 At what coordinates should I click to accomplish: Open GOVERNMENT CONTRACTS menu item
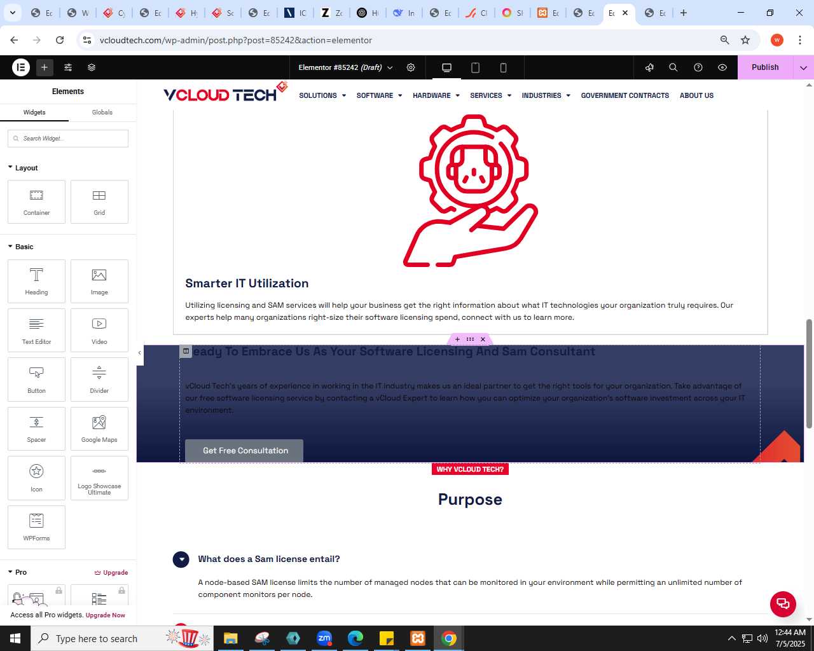[x=625, y=95]
